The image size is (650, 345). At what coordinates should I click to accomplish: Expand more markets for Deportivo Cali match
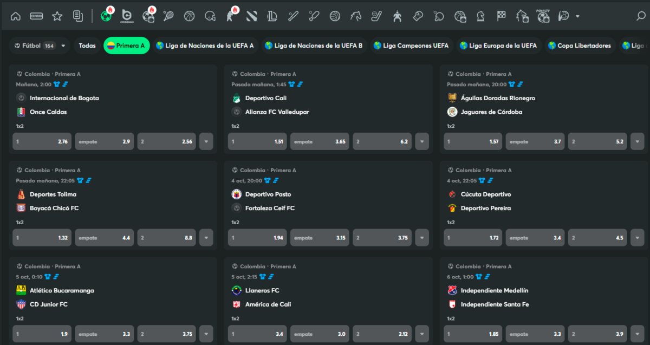[x=422, y=141]
